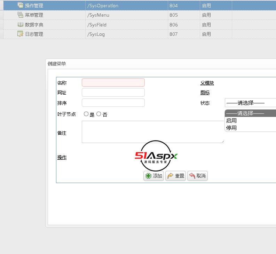
Task: Click 启用 status in the 日志管理 row
Action: coord(206,34)
